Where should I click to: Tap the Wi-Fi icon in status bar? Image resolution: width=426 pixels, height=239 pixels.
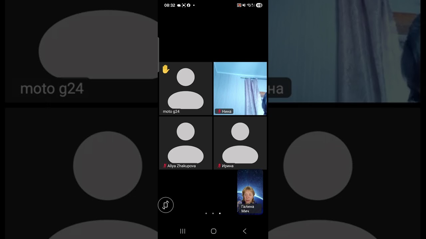[249, 5]
